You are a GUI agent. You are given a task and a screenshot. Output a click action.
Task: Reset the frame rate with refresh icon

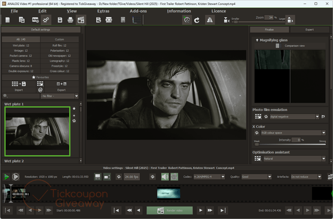[119, 177]
